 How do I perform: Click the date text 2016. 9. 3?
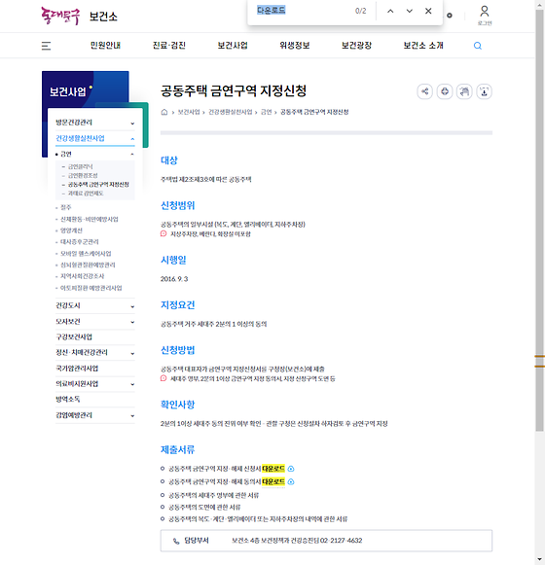[x=174, y=279]
